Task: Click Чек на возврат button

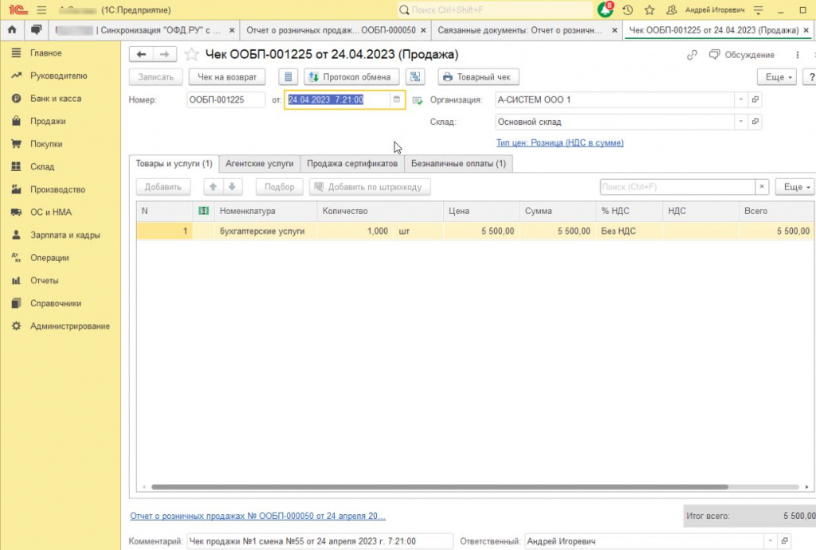Action: tap(227, 77)
